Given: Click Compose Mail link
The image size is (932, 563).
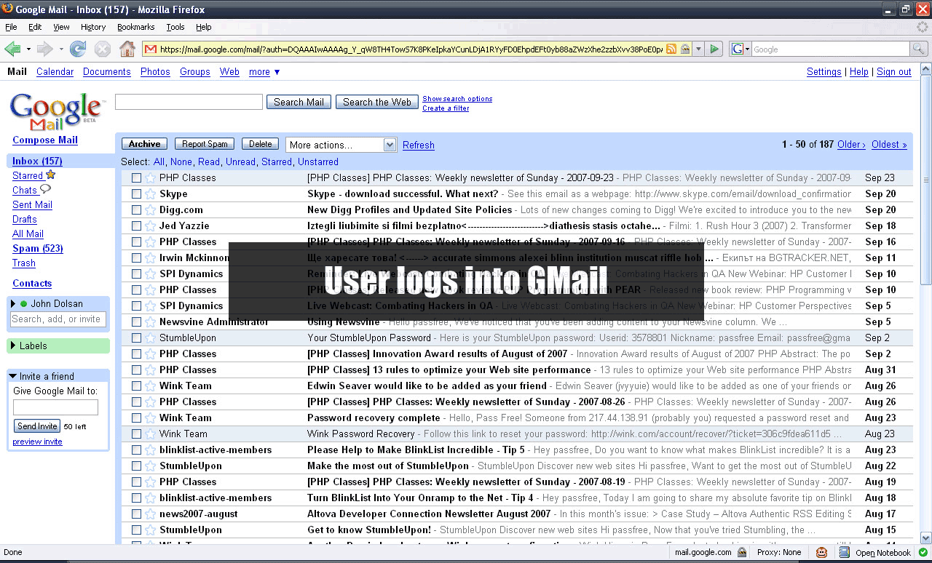Looking at the screenshot, I should 45,140.
